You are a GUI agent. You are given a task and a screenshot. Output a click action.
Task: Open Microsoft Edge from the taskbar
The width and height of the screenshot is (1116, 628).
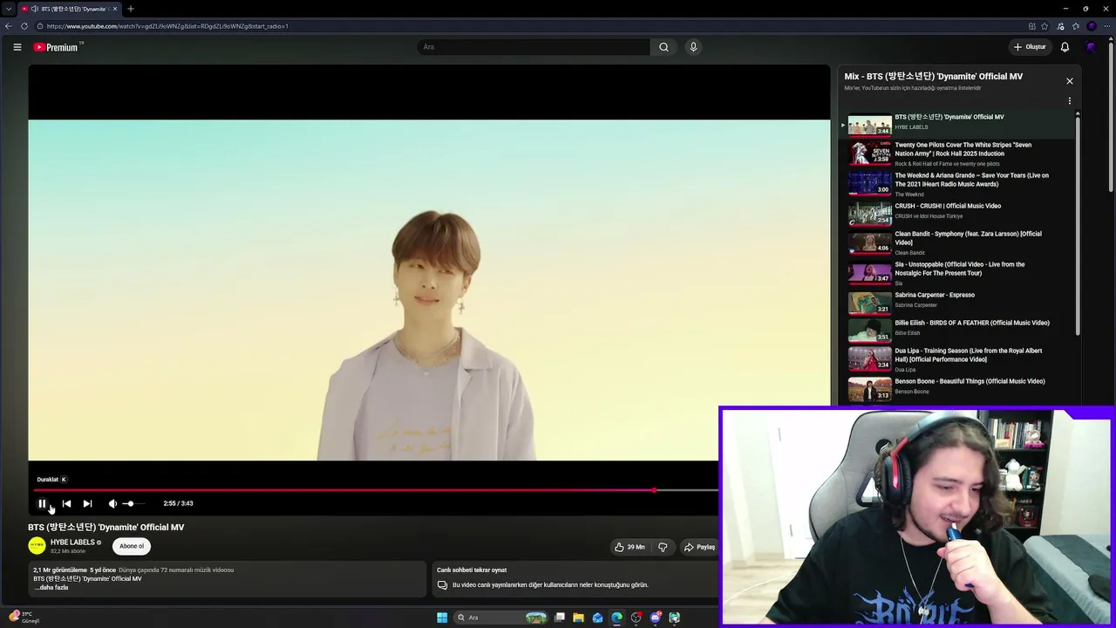[617, 618]
